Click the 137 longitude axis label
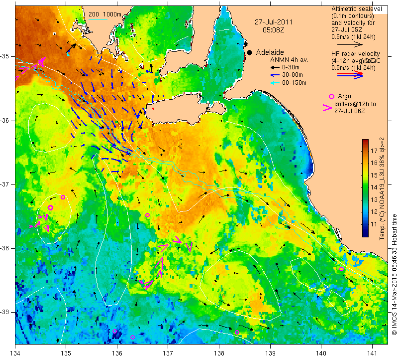 [168, 354]
